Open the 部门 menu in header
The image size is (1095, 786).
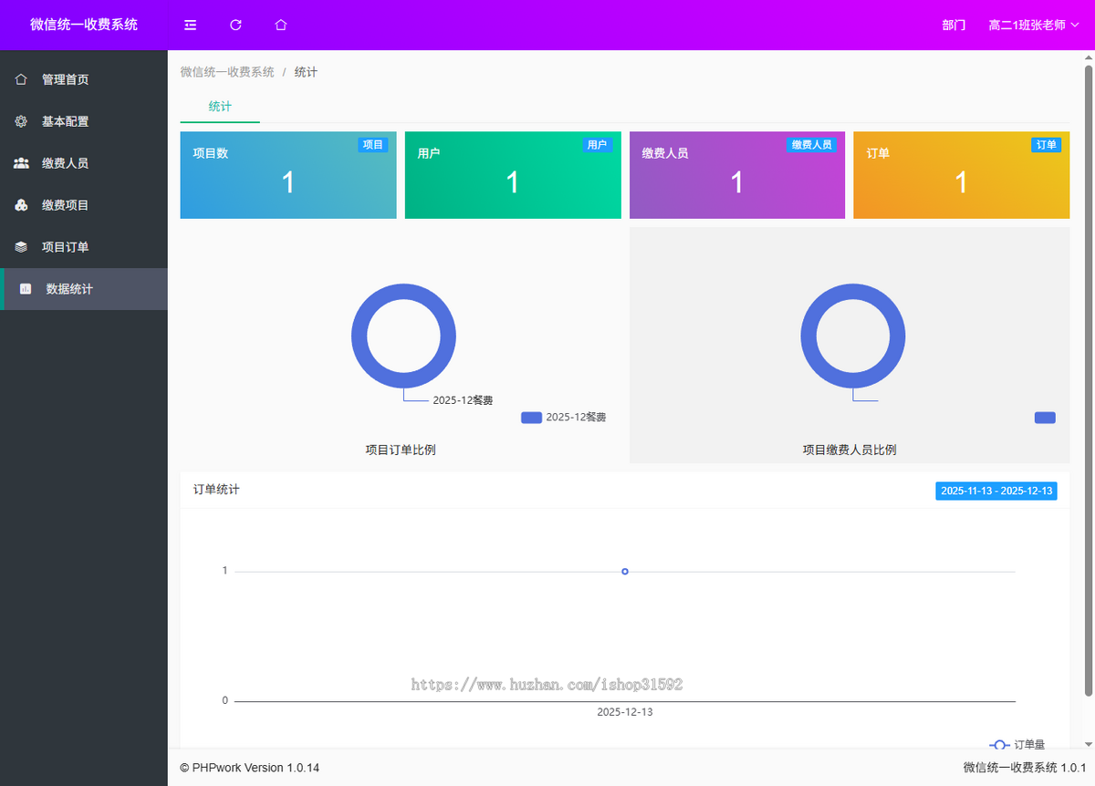pos(954,25)
